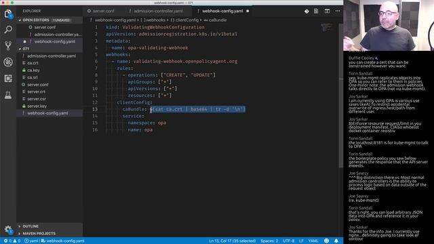Viewport: 434px width, 244px height.
Task: Click the editor minimap thumbnail
Action: pyautogui.click(x=326, y=28)
